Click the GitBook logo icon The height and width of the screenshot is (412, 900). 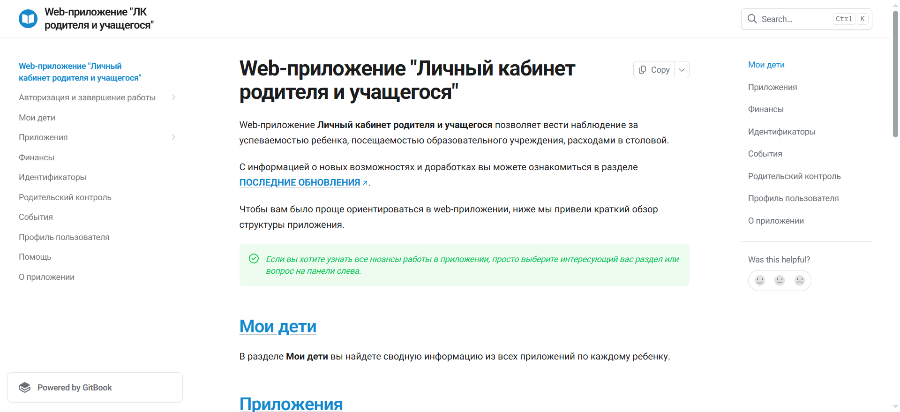point(25,388)
